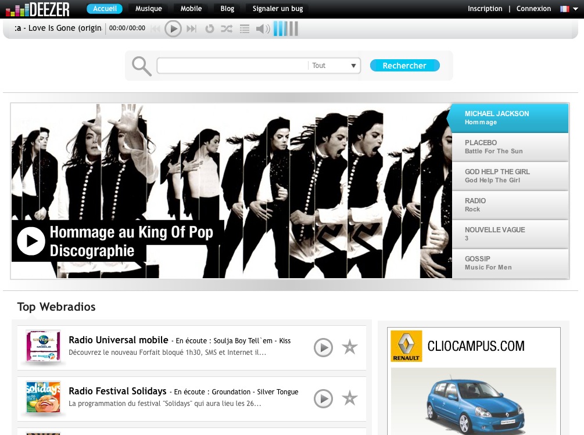Viewport: 584px width, 435px height.
Task: Click CLIOCAMPUS.COM ad text
Action: pos(476,346)
